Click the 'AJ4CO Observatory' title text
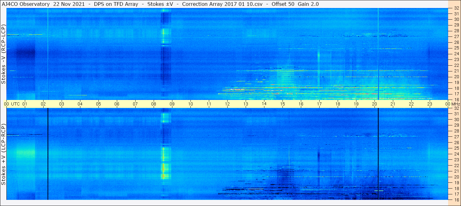Viewport: 461px width, 206px height. pos(26,4)
